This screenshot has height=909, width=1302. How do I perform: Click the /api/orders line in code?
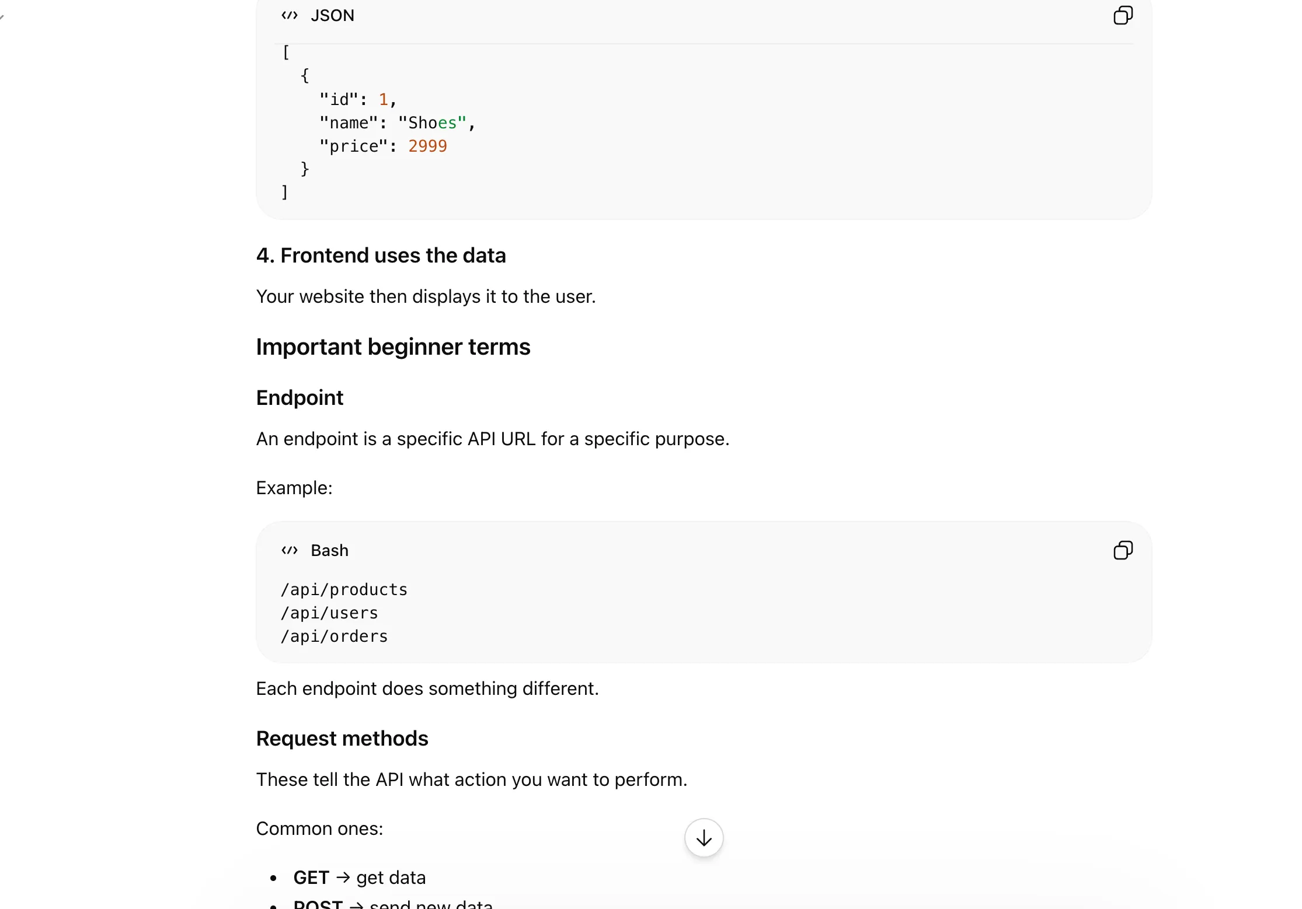(334, 637)
